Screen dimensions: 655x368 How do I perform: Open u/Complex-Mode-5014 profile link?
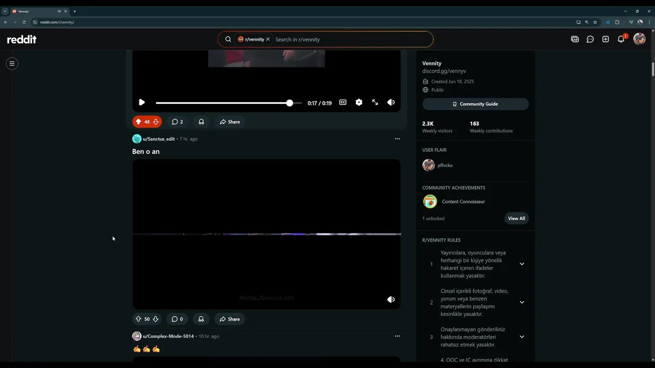(168, 336)
